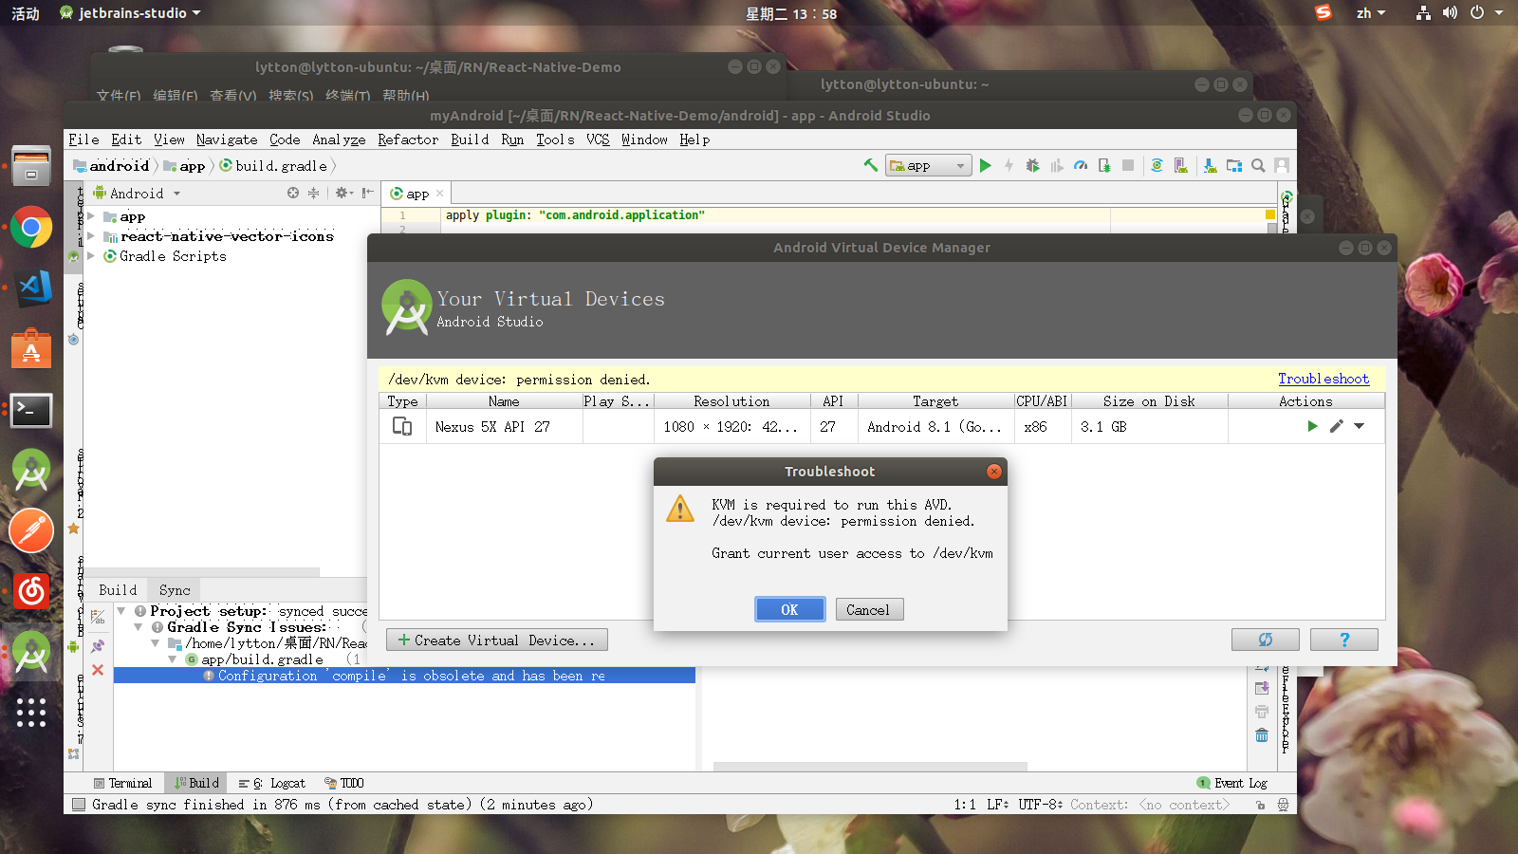
Task: Open the TODO tool window tab
Action: 344,783
